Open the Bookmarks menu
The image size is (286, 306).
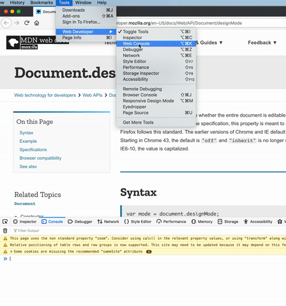pyautogui.click(x=41, y=3)
